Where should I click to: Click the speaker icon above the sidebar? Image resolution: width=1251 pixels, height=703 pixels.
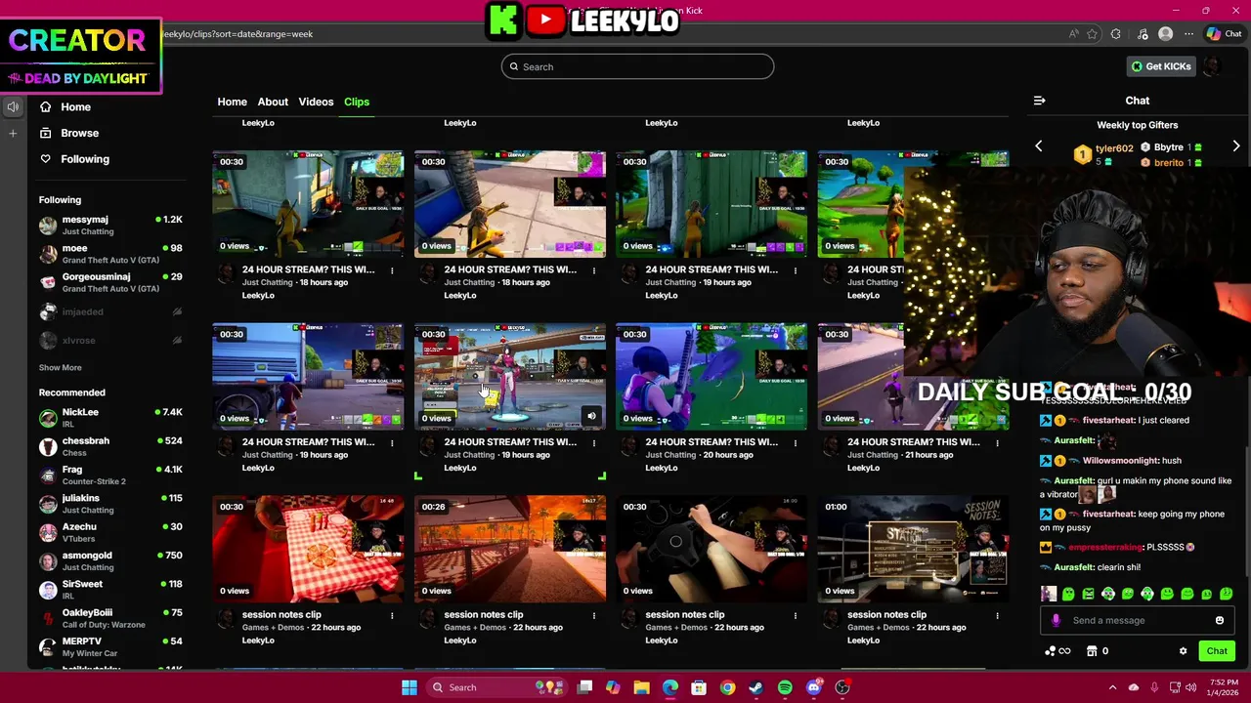point(13,106)
